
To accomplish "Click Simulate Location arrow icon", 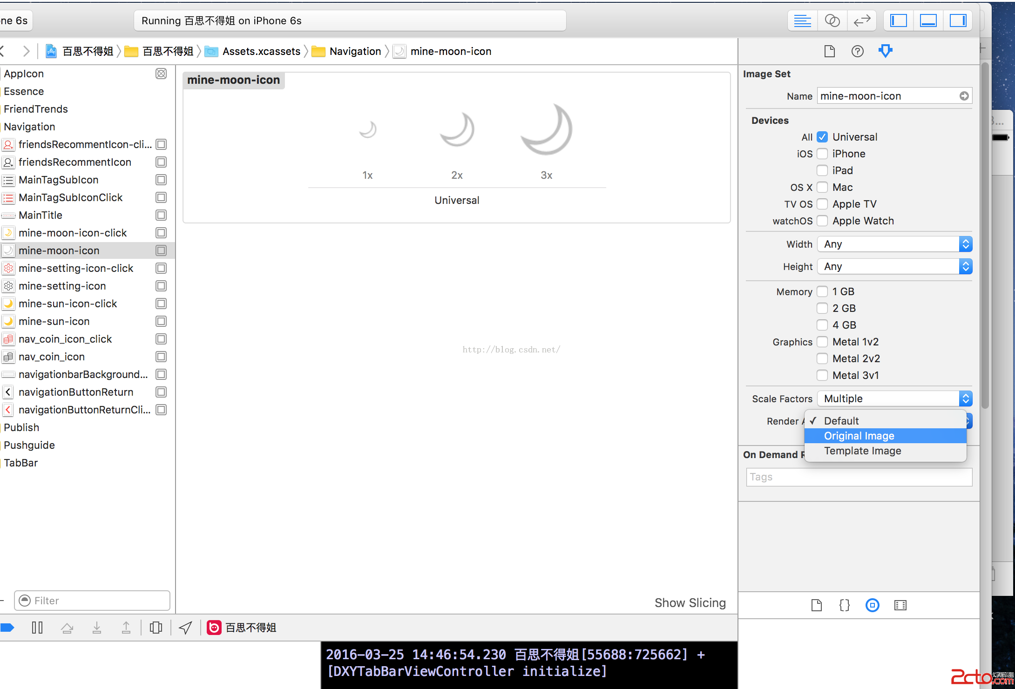I will 185,628.
